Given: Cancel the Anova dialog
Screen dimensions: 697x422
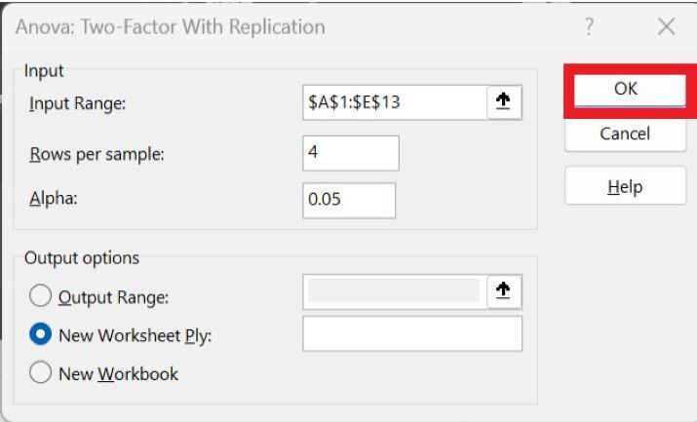Looking at the screenshot, I should [x=625, y=134].
